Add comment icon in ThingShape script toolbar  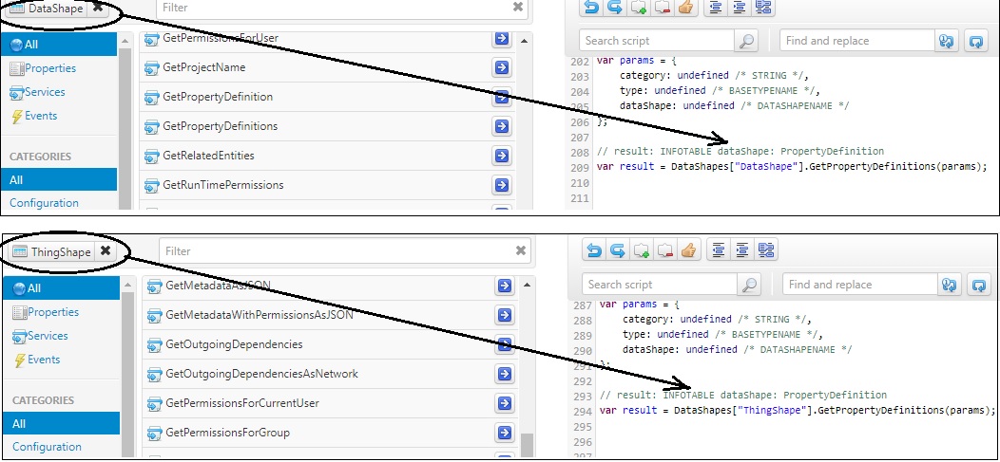click(x=641, y=250)
